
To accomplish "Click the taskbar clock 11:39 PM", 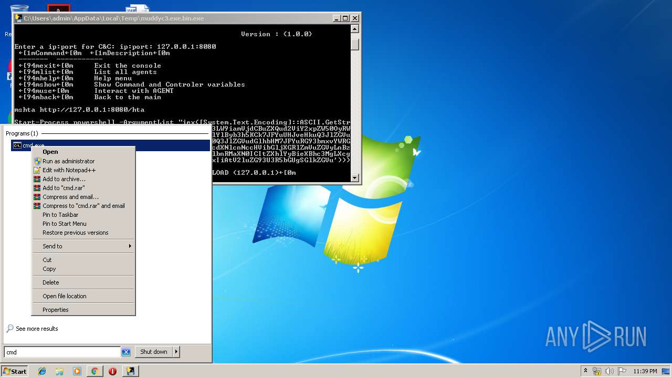I will [645, 371].
